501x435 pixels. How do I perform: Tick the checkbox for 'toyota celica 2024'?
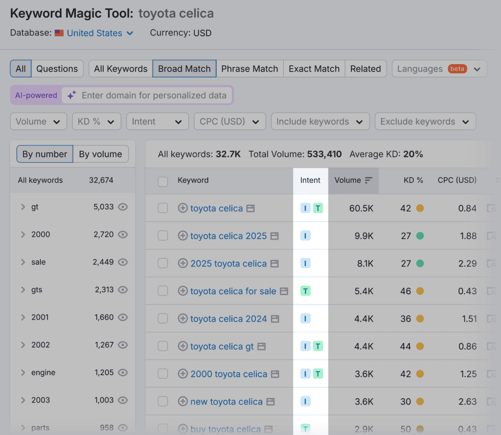163,319
